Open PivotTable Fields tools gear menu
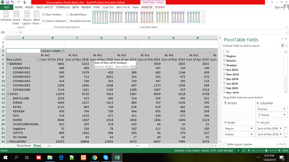 click(x=284, y=46)
